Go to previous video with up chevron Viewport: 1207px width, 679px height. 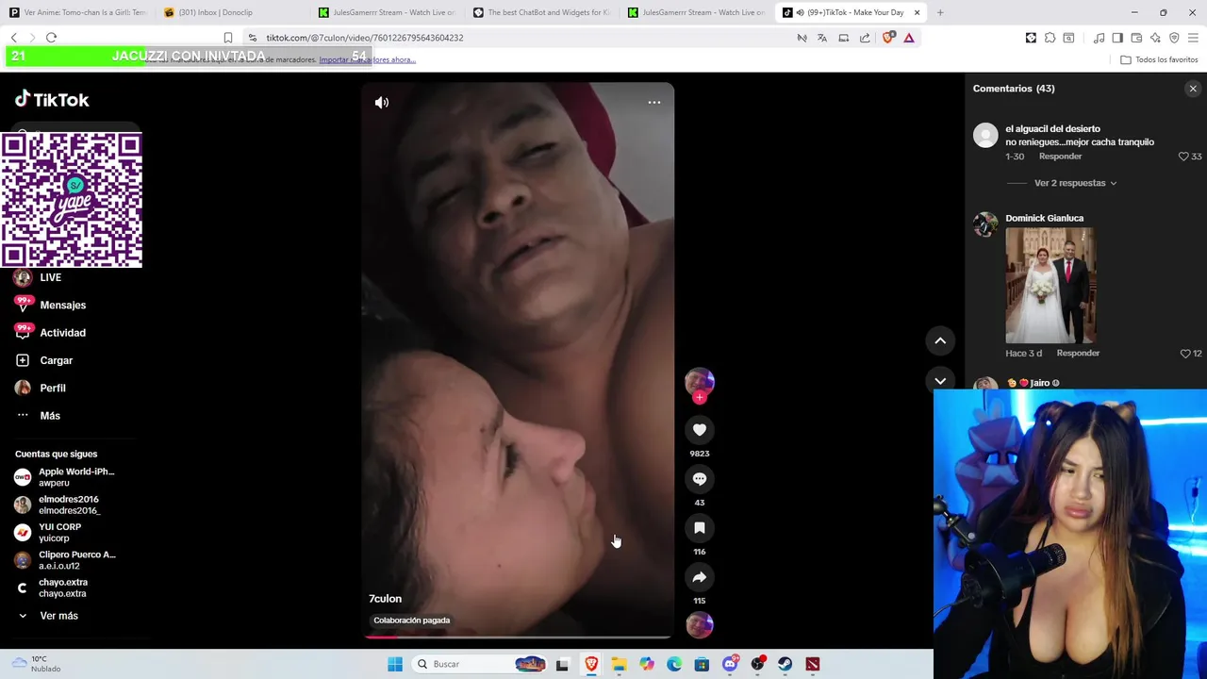(940, 340)
